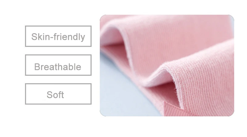
Task: Select the white lining of the lower fold
Action: [x=159, y=78]
